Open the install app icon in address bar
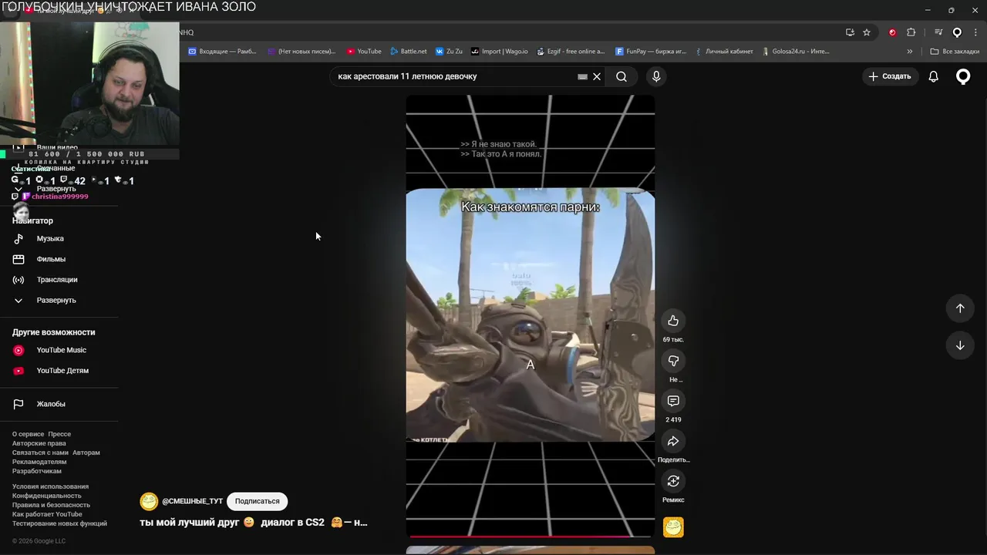The width and height of the screenshot is (987, 555). 850,32
